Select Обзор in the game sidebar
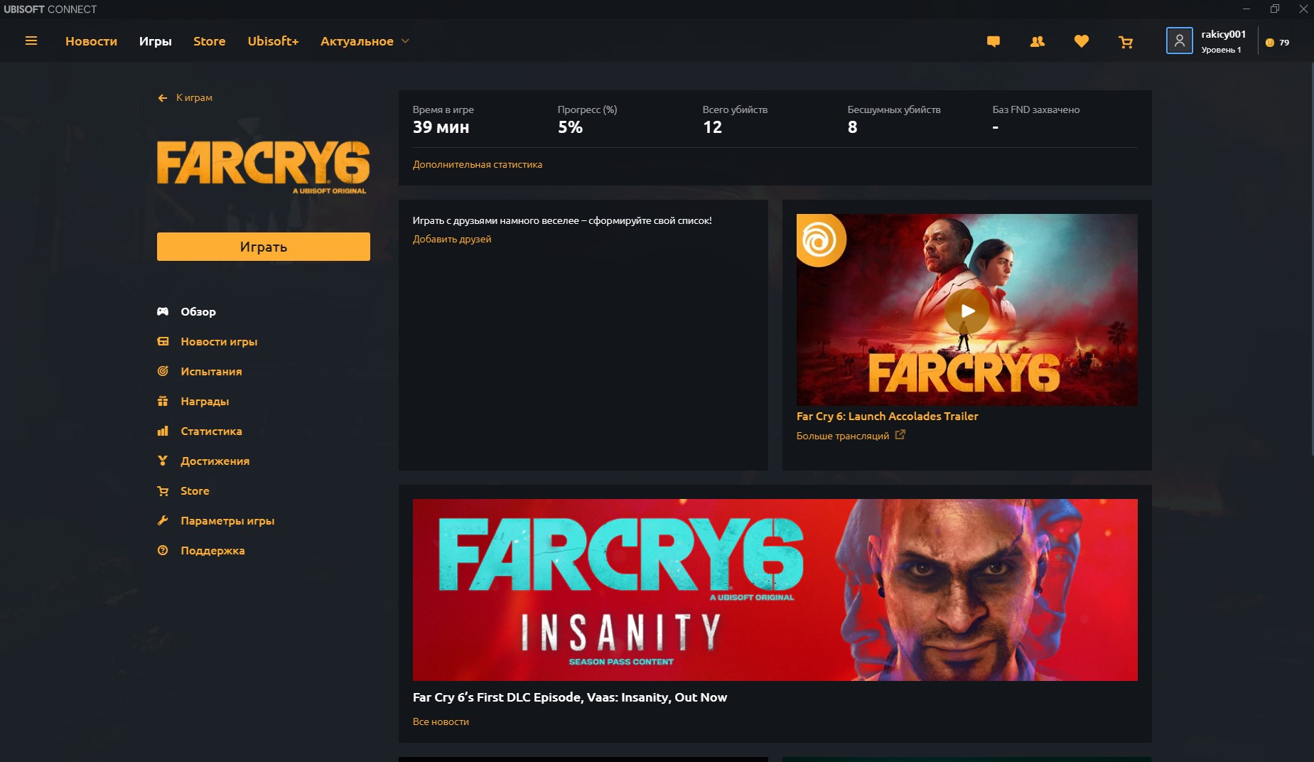This screenshot has width=1314, height=762. 198,311
